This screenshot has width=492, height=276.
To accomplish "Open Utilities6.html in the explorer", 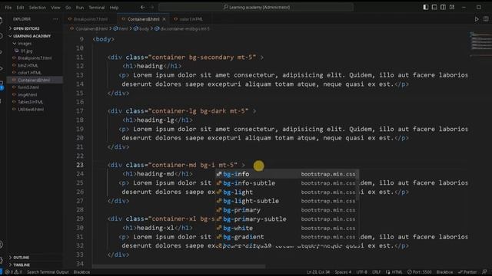I will 31,109.
